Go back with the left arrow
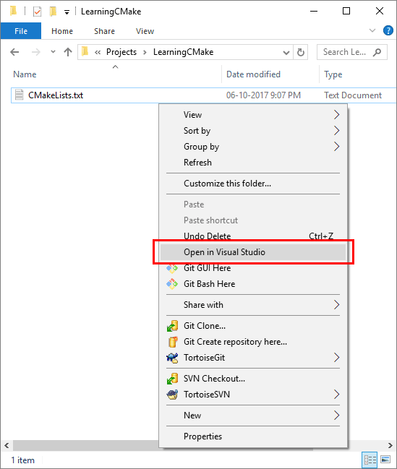This screenshot has height=469, width=397. coord(14,52)
